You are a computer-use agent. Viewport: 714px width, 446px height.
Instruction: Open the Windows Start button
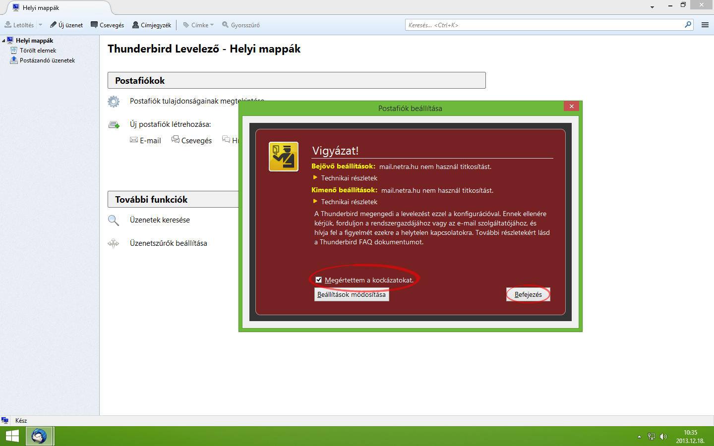pos(12,436)
